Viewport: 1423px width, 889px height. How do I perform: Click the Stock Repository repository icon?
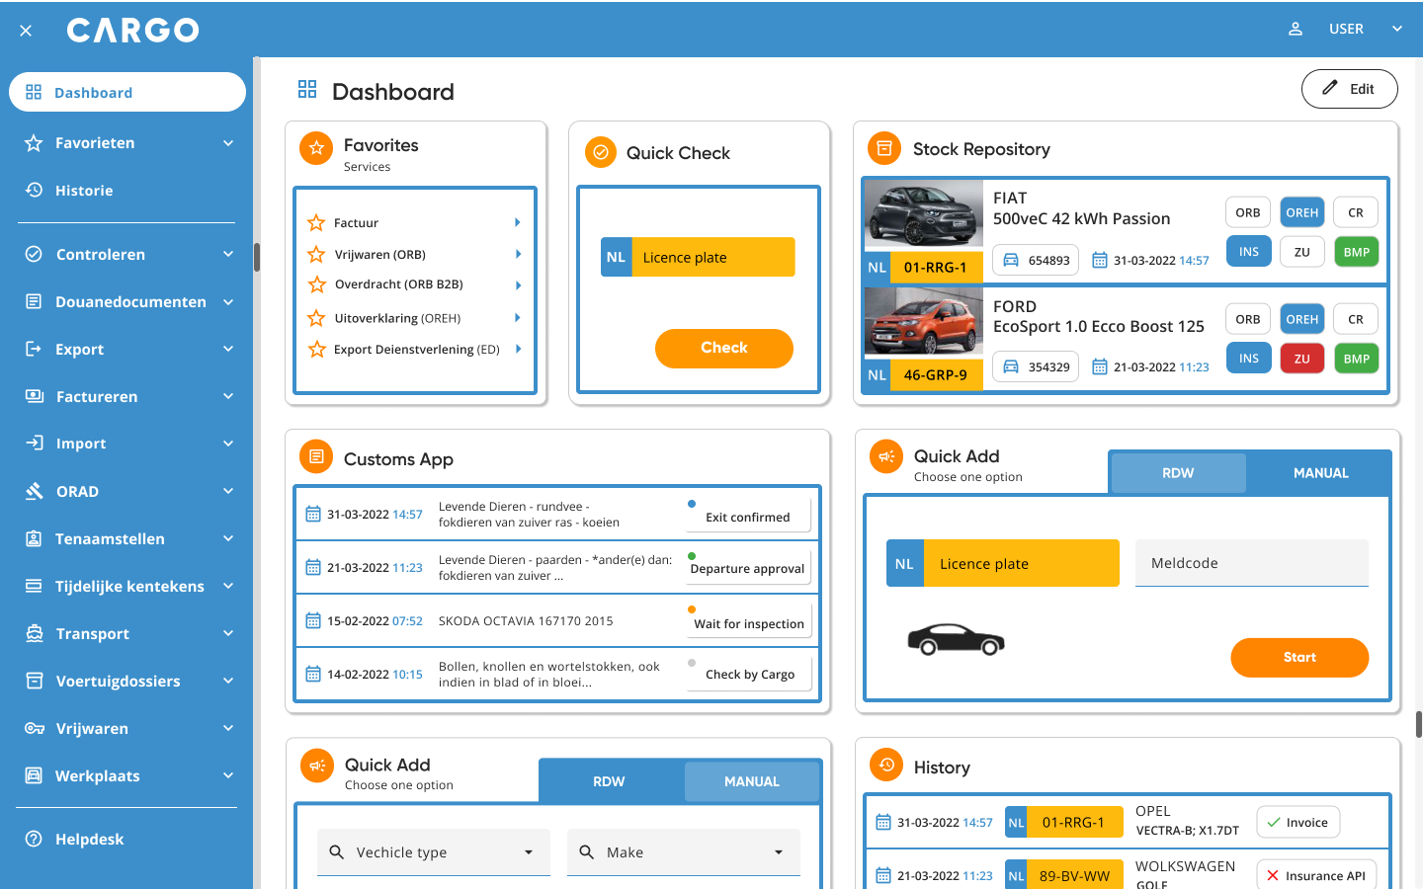tap(882, 148)
